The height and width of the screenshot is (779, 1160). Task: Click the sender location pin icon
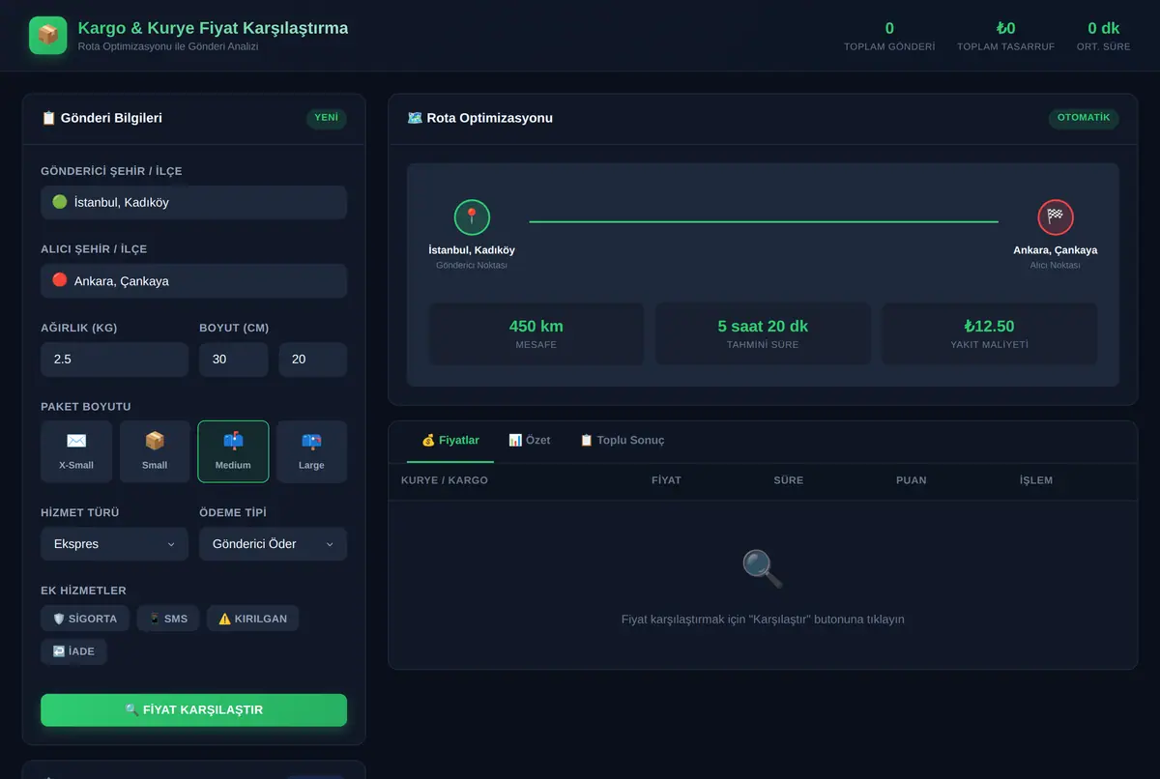472,217
